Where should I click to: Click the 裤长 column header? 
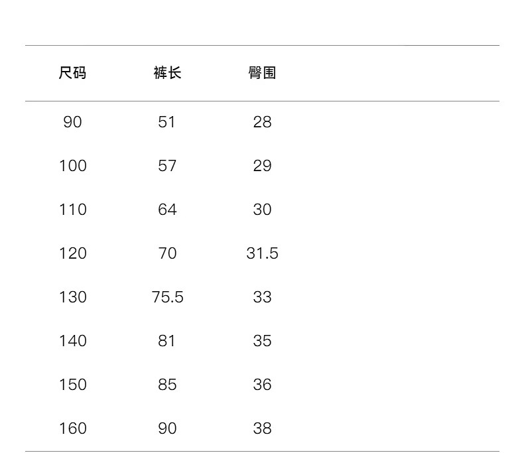click(167, 73)
